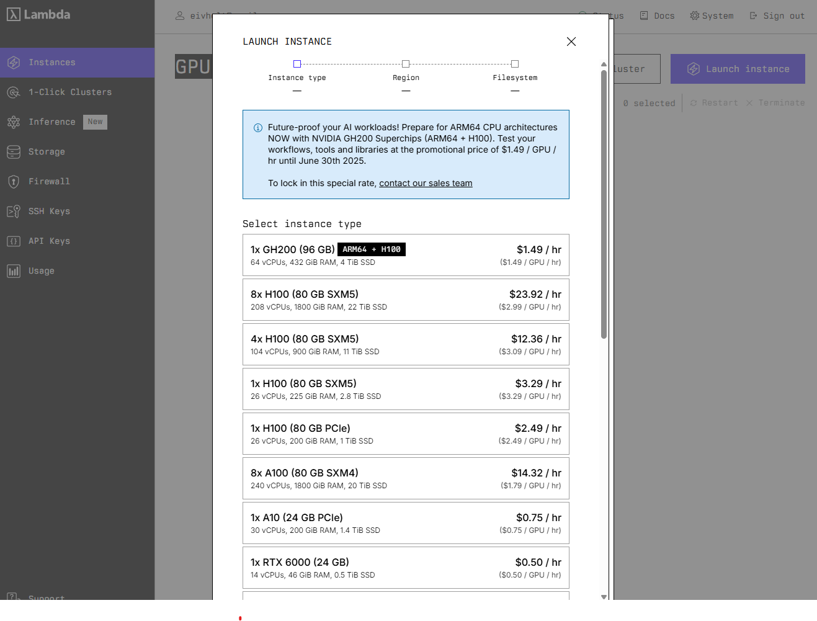Click the Usage chart icon
Screen dimensions: 817x621
point(14,271)
